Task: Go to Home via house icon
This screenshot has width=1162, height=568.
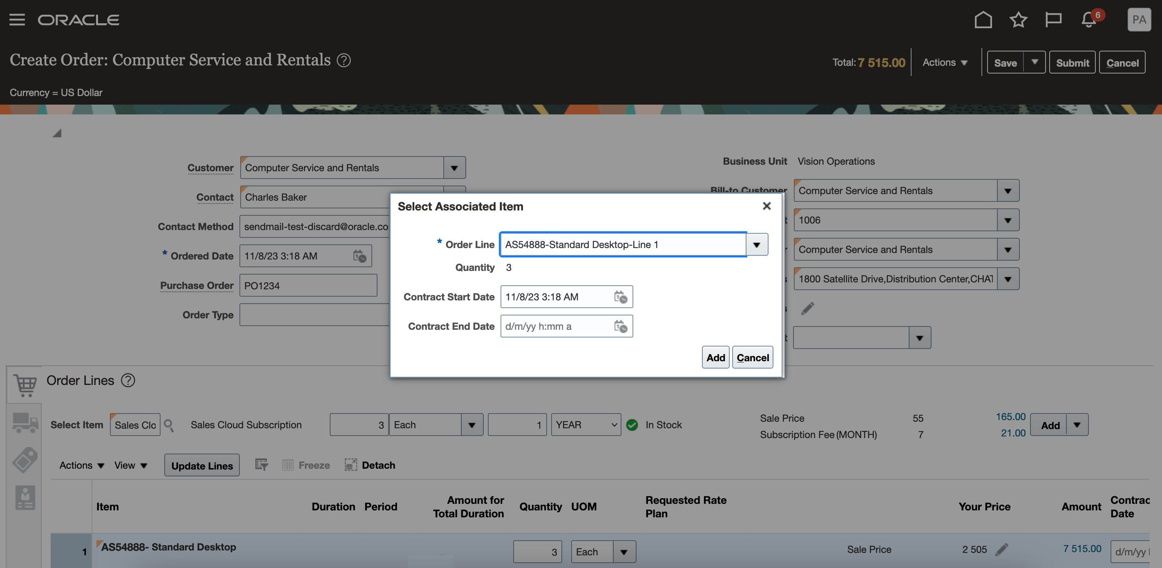Action: 983,19
